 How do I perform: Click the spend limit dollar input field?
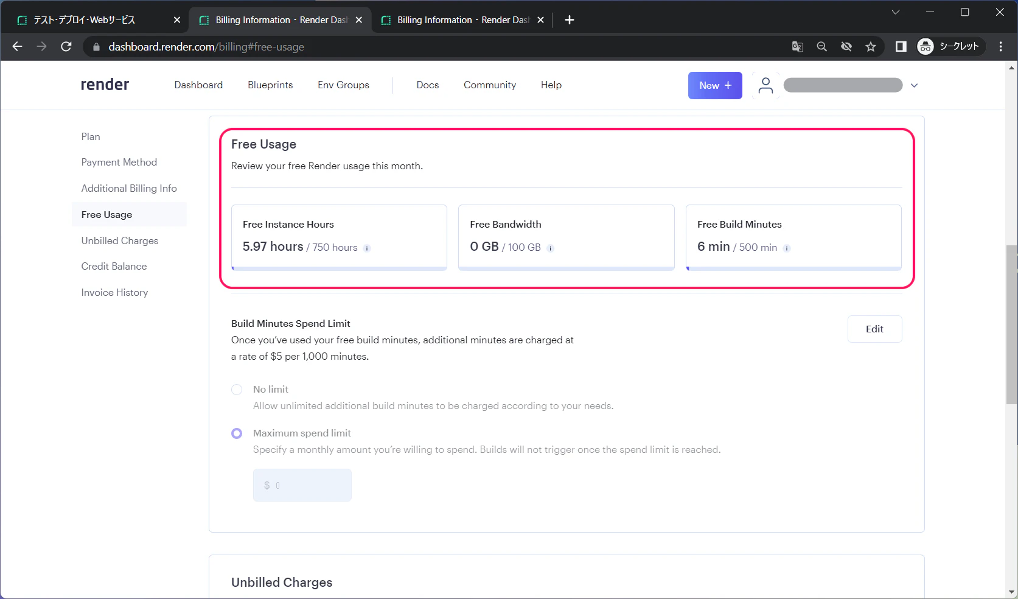click(302, 485)
